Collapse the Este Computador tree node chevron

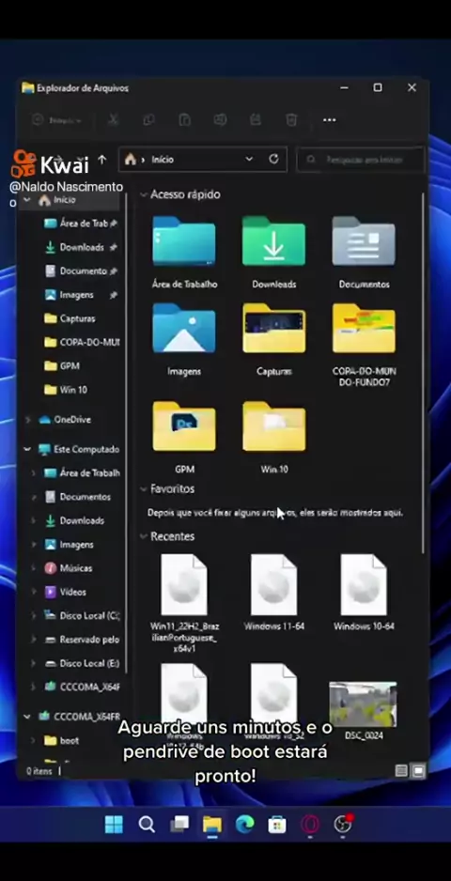27,450
